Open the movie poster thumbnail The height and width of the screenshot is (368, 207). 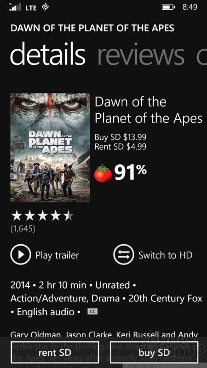click(50, 148)
